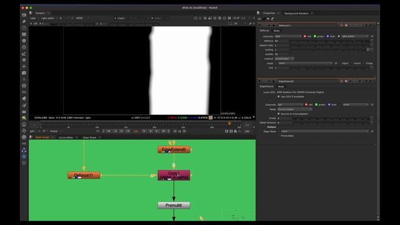Open the method accelerated dropdown
This screenshot has width=400, height=225.
[284, 59]
